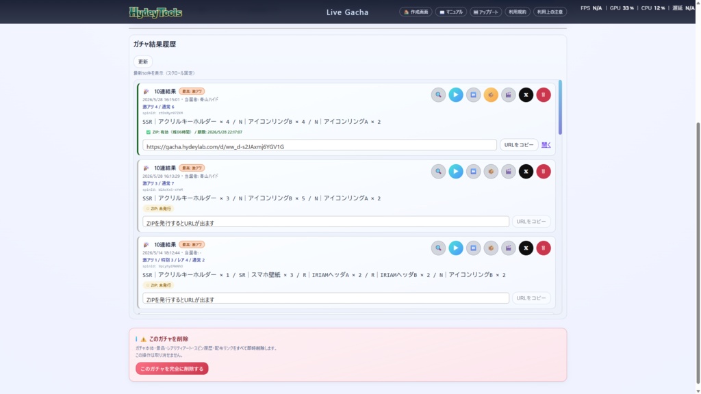Click the party popper icon on 16:15:01 result

146,92
